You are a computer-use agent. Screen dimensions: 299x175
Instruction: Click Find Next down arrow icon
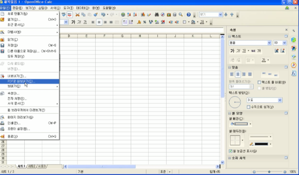pyautogui.click(x=226, y=15)
